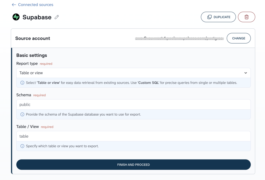This screenshot has height=180, width=265.
Task: Click info icon under Report type
Action: tap(22, 83)
